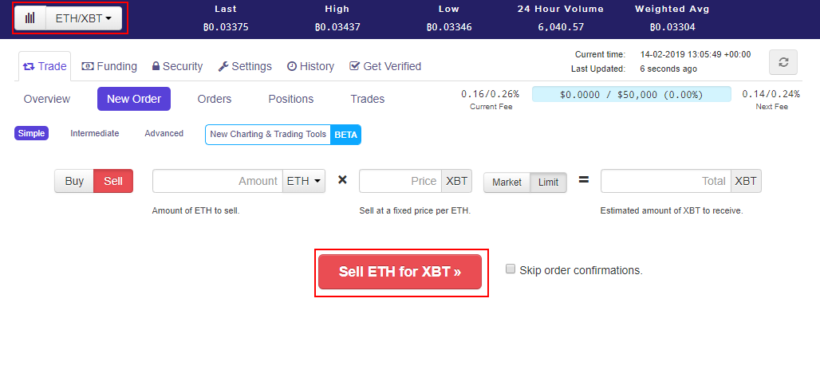
Task: Open the Get Verified tab
Action: click(x=385, y=66)
